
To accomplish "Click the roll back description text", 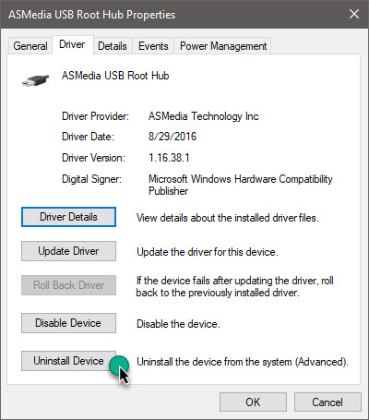I will pyautogui.click(x=235, y=286).
